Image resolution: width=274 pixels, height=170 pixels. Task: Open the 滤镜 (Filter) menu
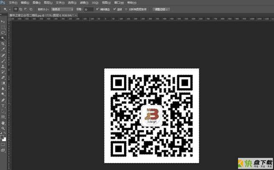pos(84,3)
